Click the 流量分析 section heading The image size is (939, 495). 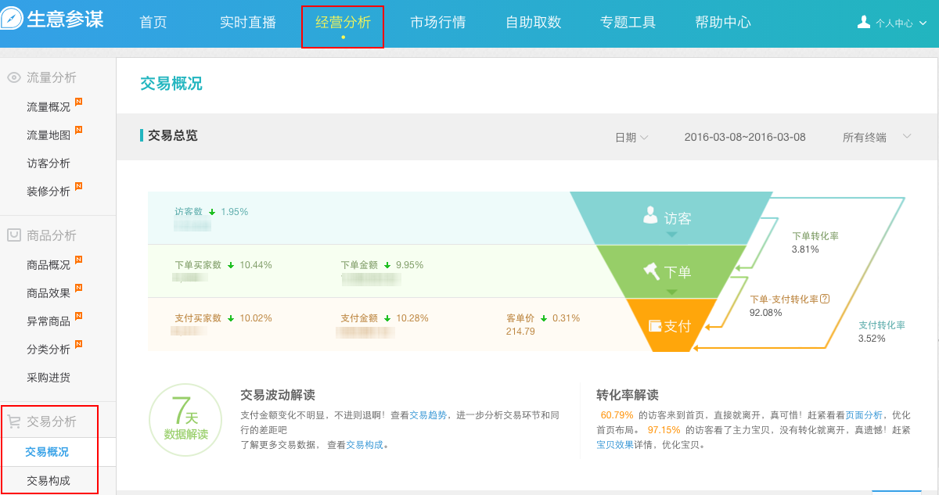click(52, 77)
